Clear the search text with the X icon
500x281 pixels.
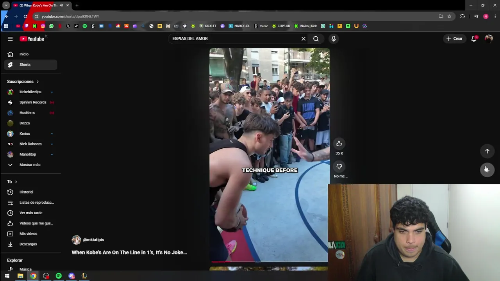303,39
